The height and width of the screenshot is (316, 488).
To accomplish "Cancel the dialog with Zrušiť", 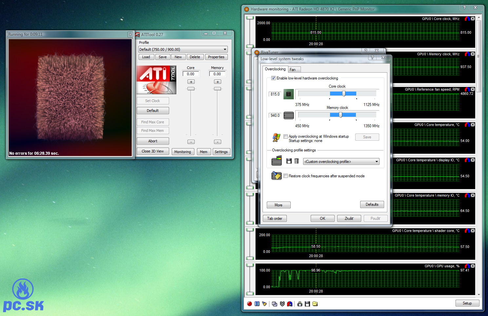I will click(349, 219).
